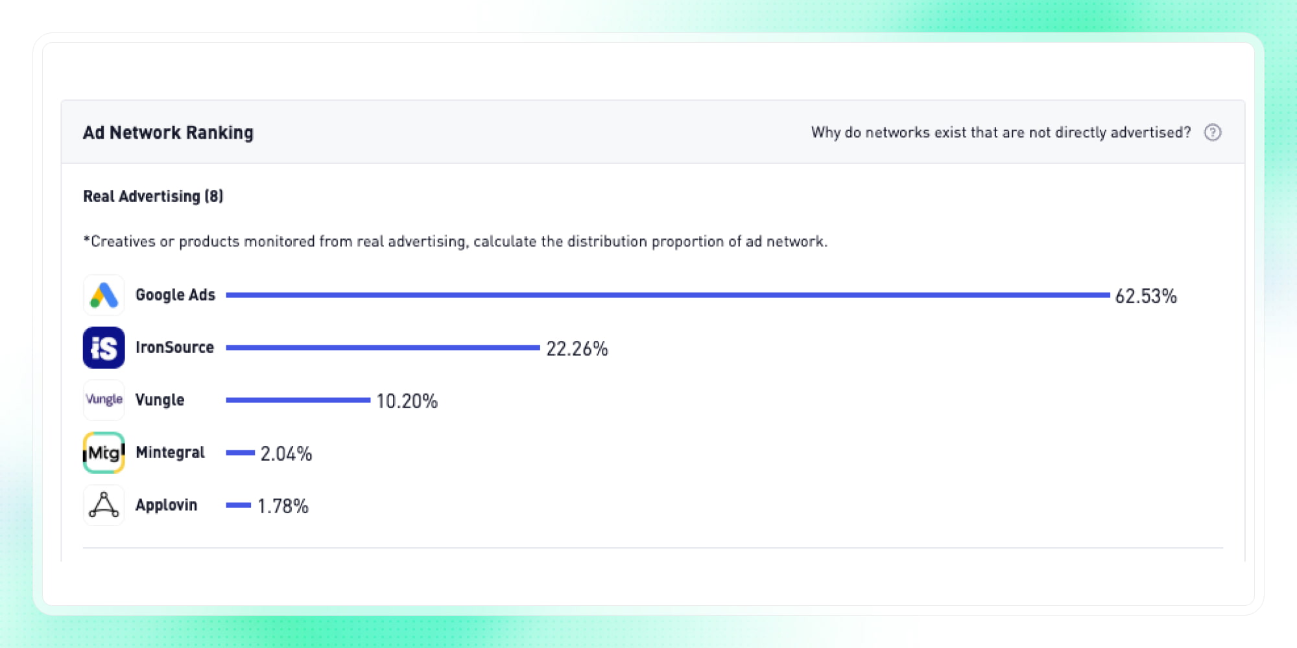The width and height of the screenshot is (1297, 648).
Task: Select the Mintegral logo icon
Action: [103, 452]
